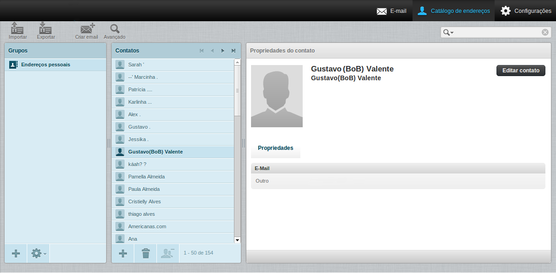Select contact Paula Almeida
Viewport: 556px width, 273px height.
pyautogui.click(x=173, y=189)
